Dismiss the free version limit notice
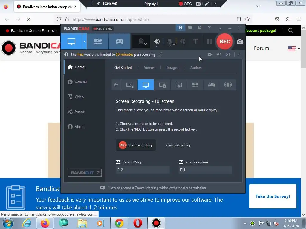This screenshot has width=306, height=229. coord(161,55)
